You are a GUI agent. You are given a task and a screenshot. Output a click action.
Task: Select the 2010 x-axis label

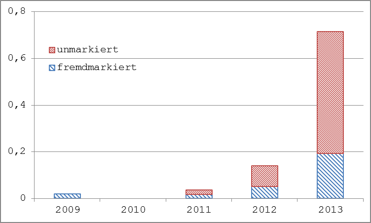coord(133,210)
